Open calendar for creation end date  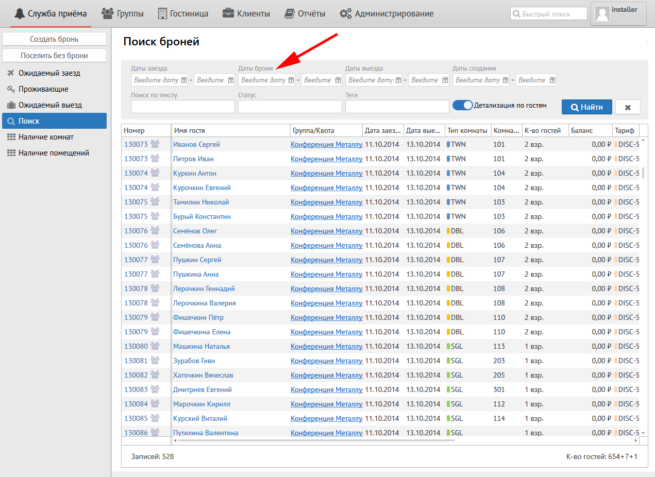coord(552,80)
